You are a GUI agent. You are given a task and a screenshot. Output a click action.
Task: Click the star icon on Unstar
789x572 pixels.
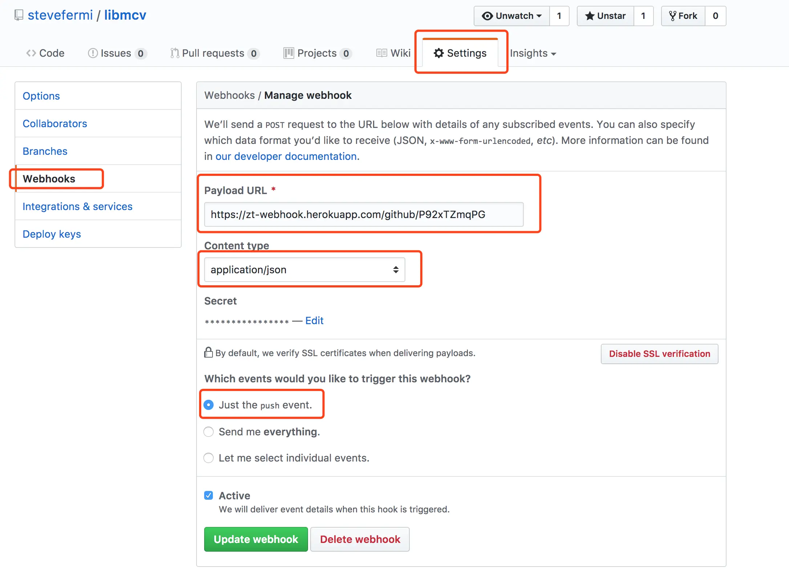pyautogui.click(x=590, y=16)
